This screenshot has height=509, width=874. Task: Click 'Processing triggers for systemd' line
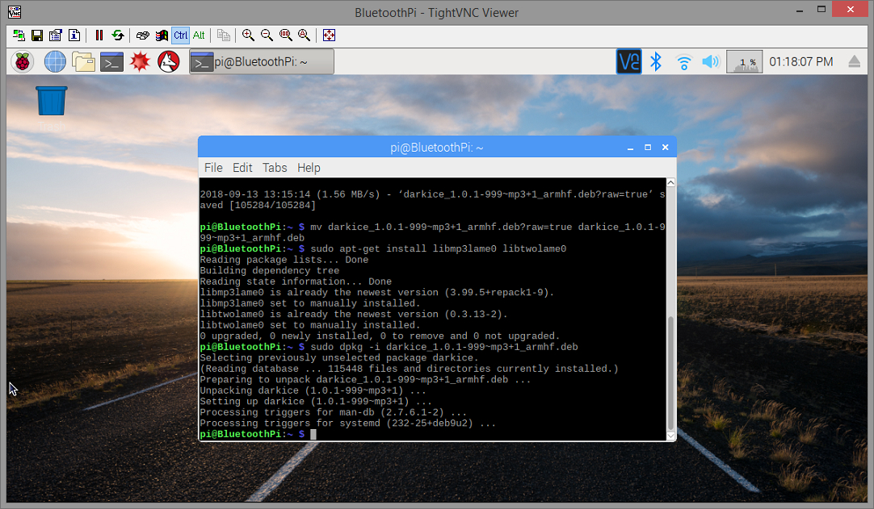coord(348,423)
